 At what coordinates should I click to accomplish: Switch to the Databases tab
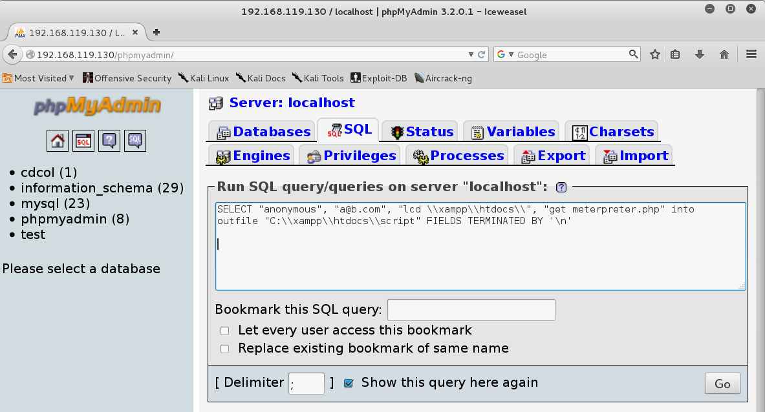(263, 132)
